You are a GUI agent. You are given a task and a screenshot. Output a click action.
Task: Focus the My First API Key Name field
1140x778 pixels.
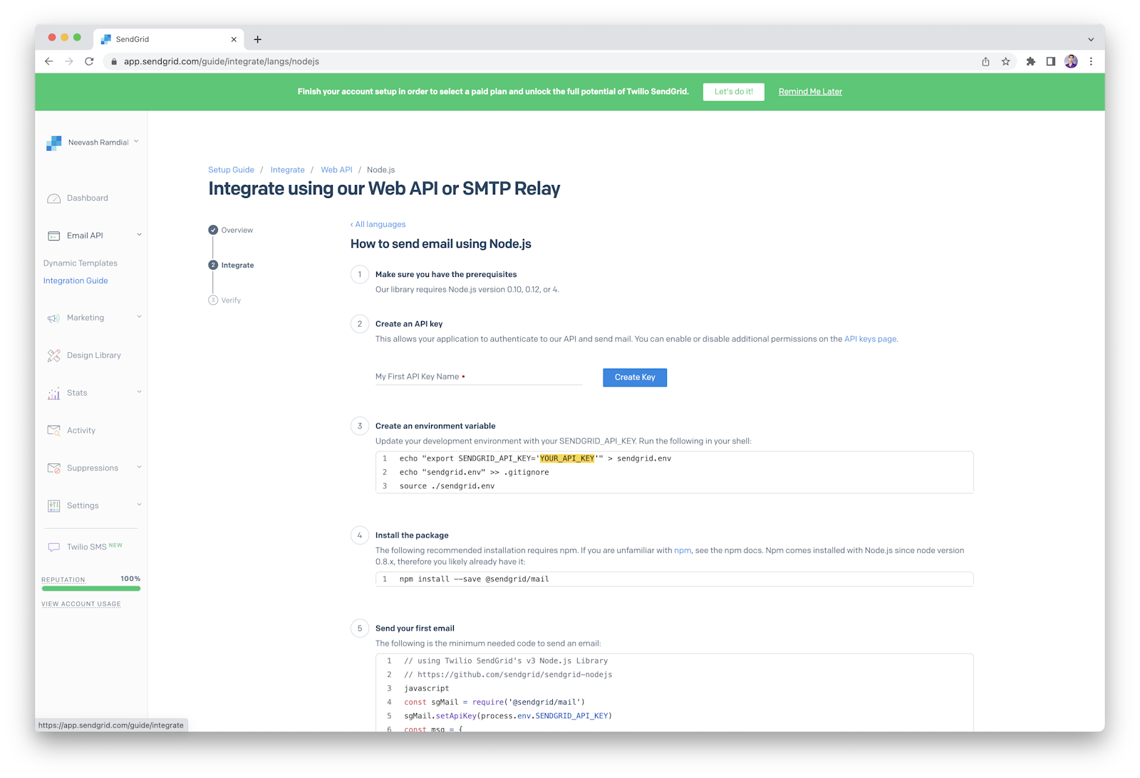pos(478,377)
